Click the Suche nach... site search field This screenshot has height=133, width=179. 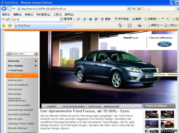click(x=23, y=54)
